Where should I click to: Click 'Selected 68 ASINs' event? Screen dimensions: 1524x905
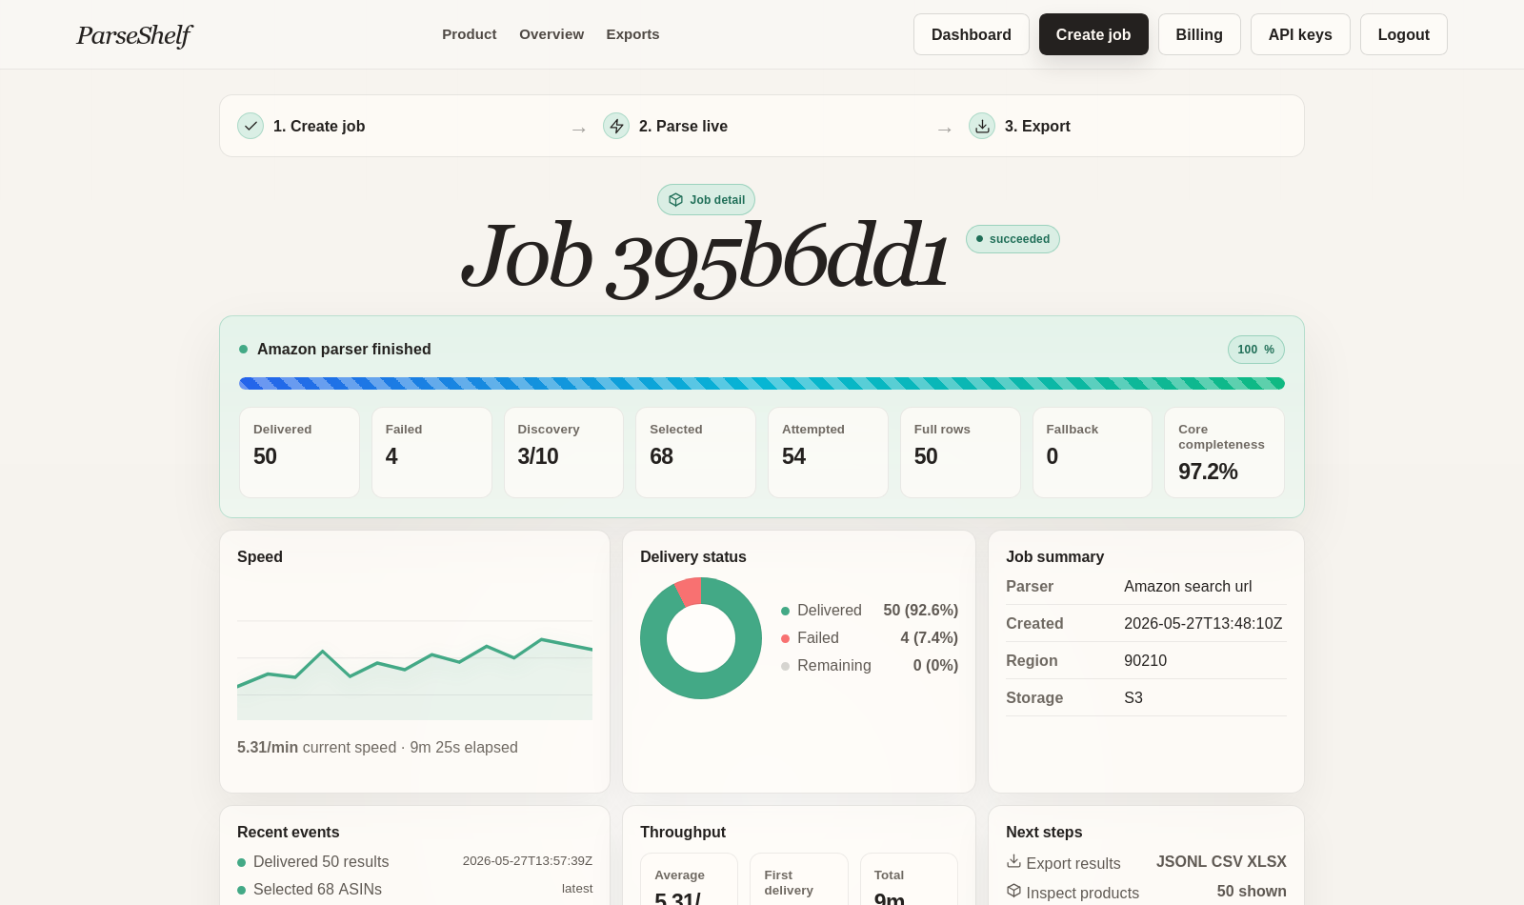point(317,890)
